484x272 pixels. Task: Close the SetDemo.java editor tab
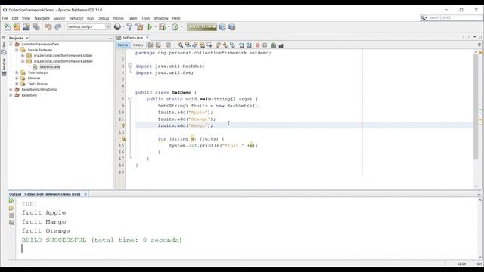(147, 37)
